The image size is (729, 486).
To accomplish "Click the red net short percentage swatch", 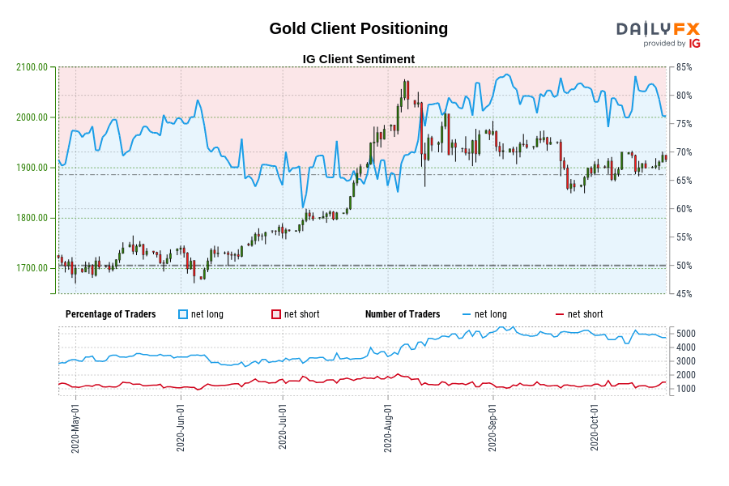I will [x=276, y=314].
